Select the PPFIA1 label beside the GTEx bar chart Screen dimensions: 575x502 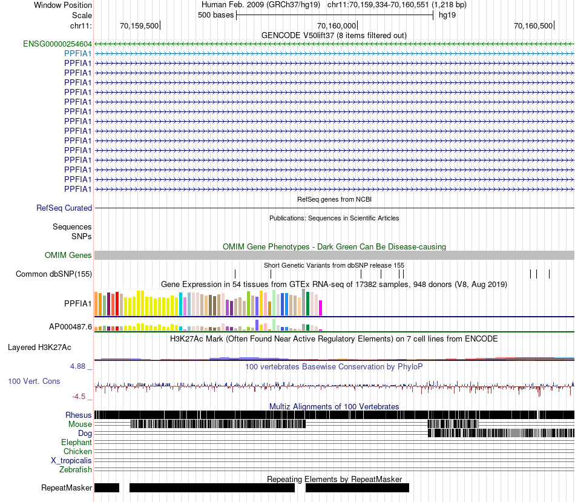tap(77, 303)
